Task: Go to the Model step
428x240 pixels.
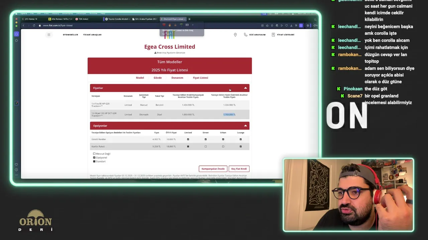Action: coord(140,78)
